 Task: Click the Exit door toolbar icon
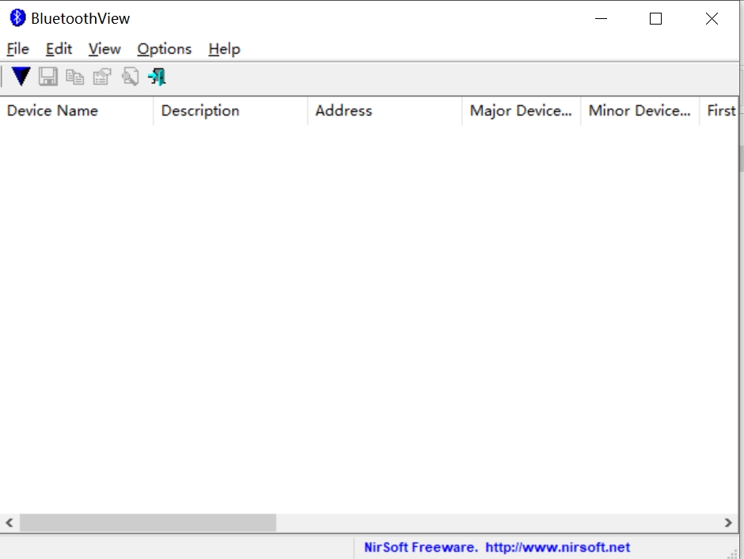pyautogui.click(x=157, y=76)
